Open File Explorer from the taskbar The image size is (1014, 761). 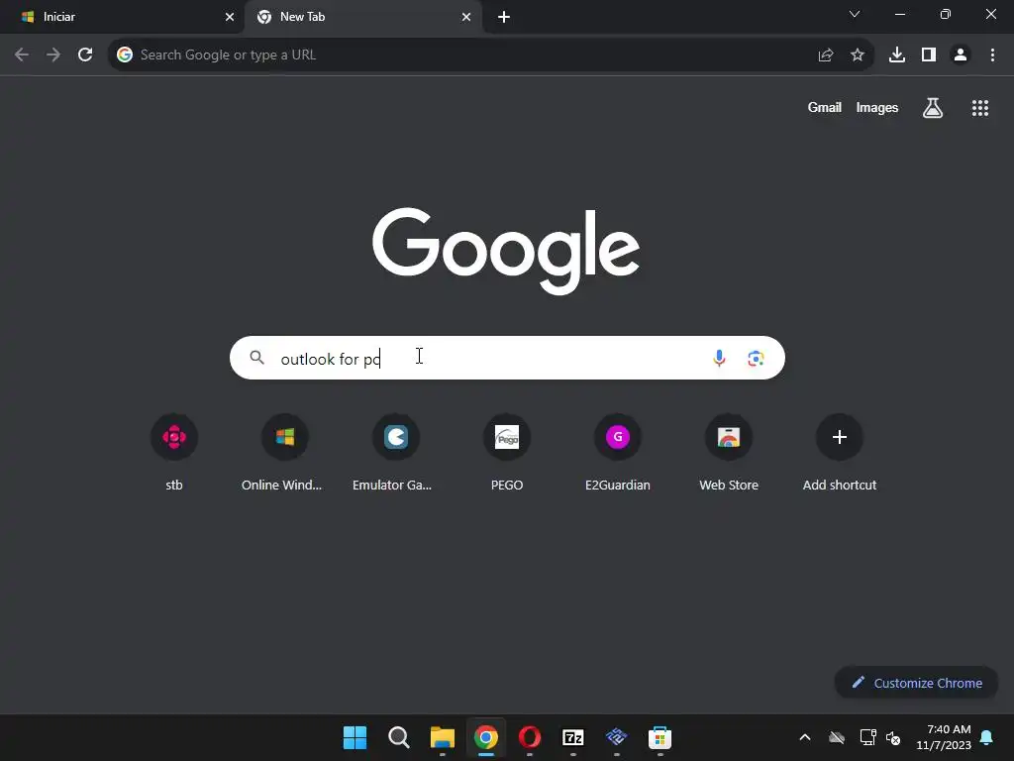click(443, 737)
